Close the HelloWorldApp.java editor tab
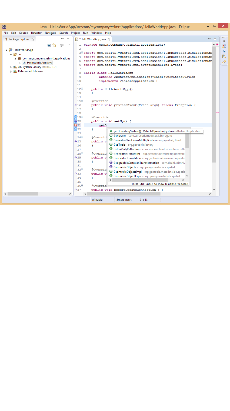The height and width of the screenshot is (411, 230). tap(109, 39)
